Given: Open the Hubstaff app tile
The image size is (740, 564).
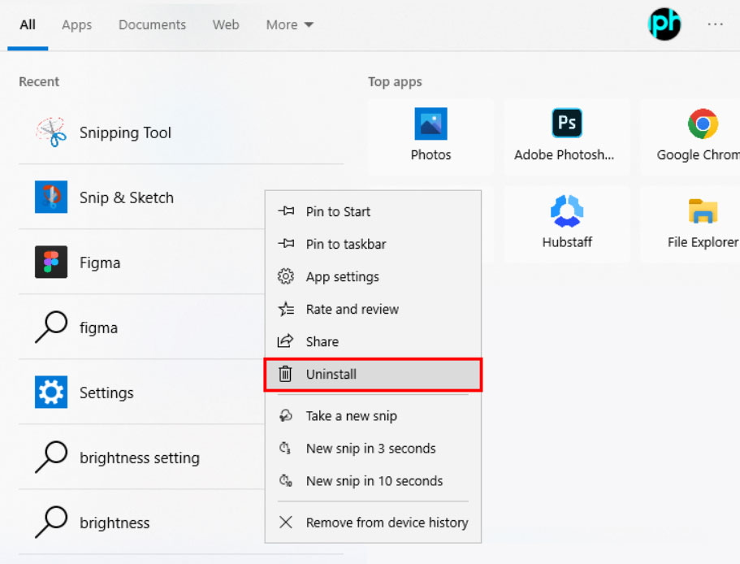Looking at the screenshot, I should click(566, 224).
